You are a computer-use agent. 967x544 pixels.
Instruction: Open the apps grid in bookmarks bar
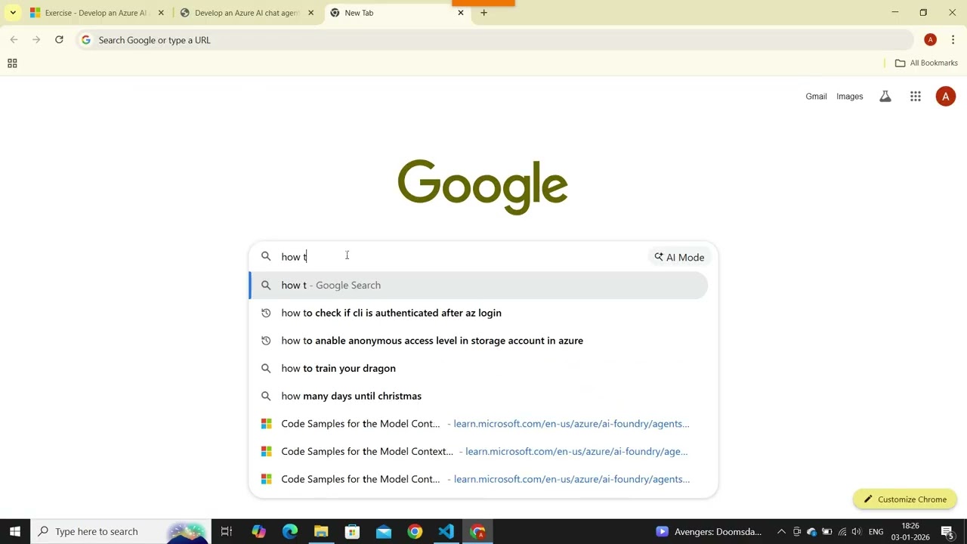(x=12, y=63)
